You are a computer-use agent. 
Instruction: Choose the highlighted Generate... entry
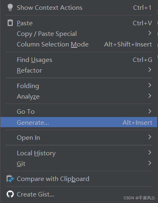tap(79, 122)
